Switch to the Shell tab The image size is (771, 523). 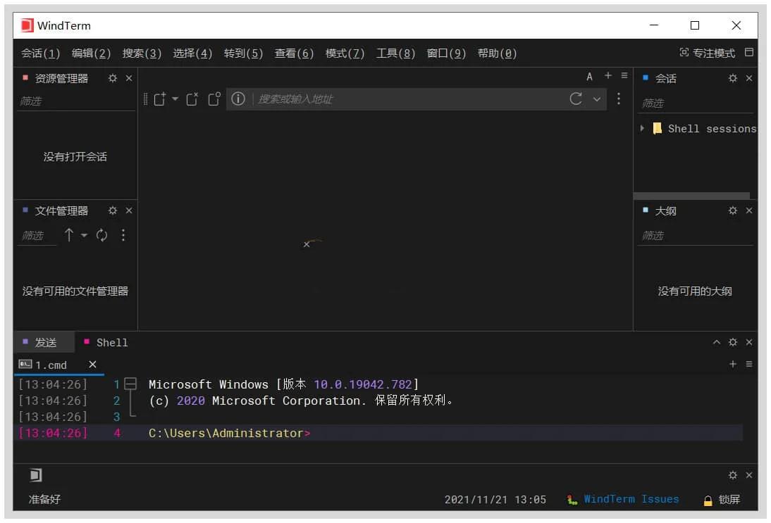point(111,343)
